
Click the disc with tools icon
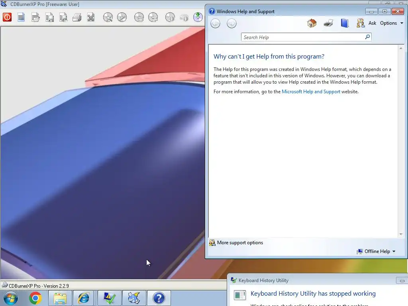(x=108, y=18)
